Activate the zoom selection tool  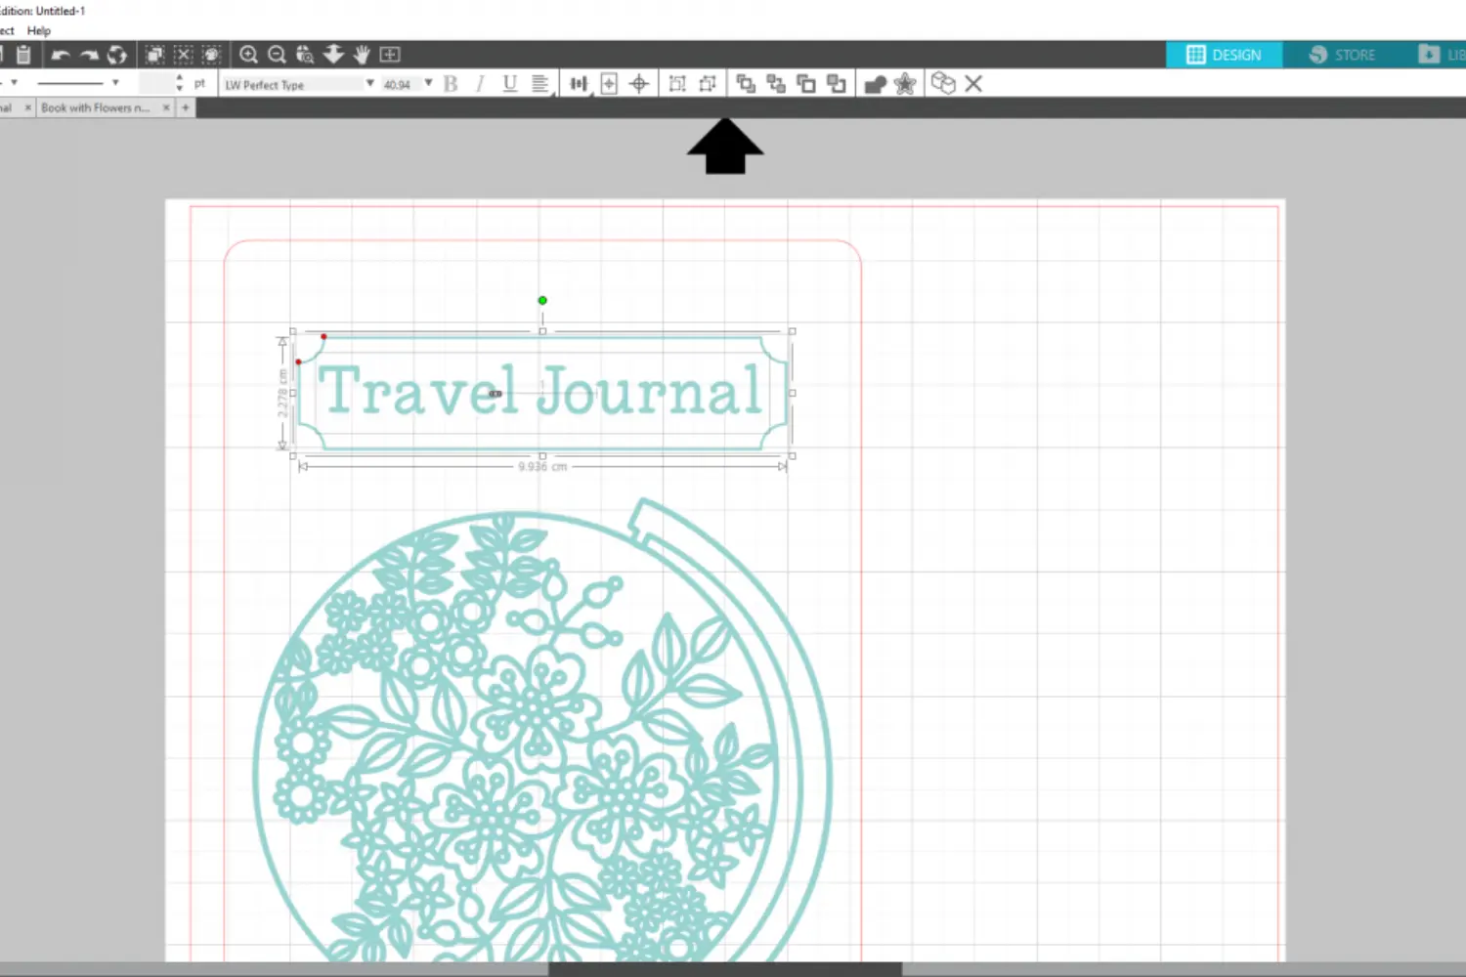[x=305, y=55]
